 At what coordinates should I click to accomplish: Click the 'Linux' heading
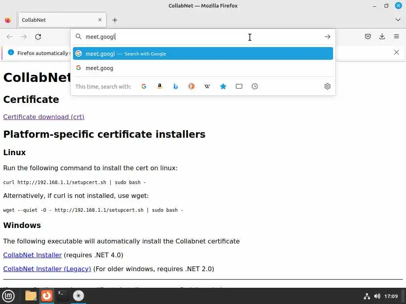[x=15, y=152]
